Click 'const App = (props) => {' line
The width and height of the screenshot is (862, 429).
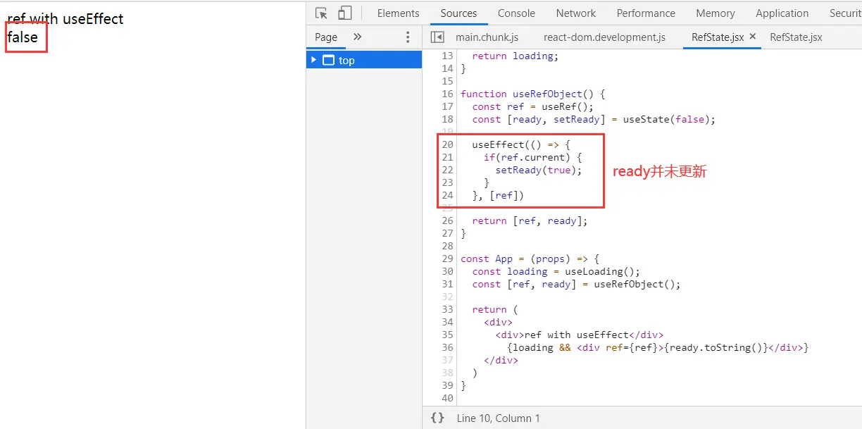530,259
